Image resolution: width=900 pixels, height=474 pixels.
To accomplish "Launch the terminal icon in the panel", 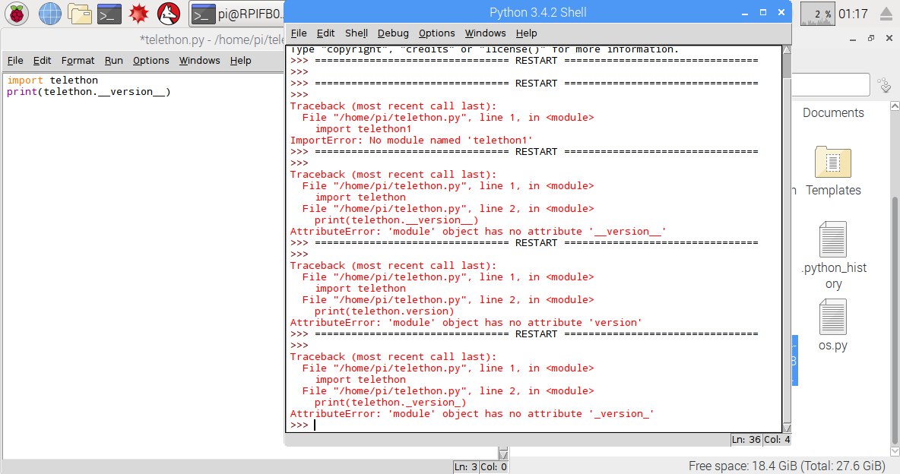I will tap(109, 14).
